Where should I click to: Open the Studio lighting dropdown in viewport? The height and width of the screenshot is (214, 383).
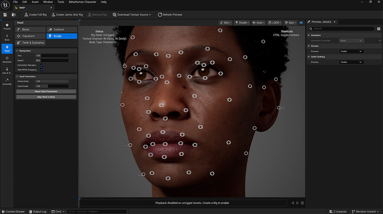tap(242, 23)
